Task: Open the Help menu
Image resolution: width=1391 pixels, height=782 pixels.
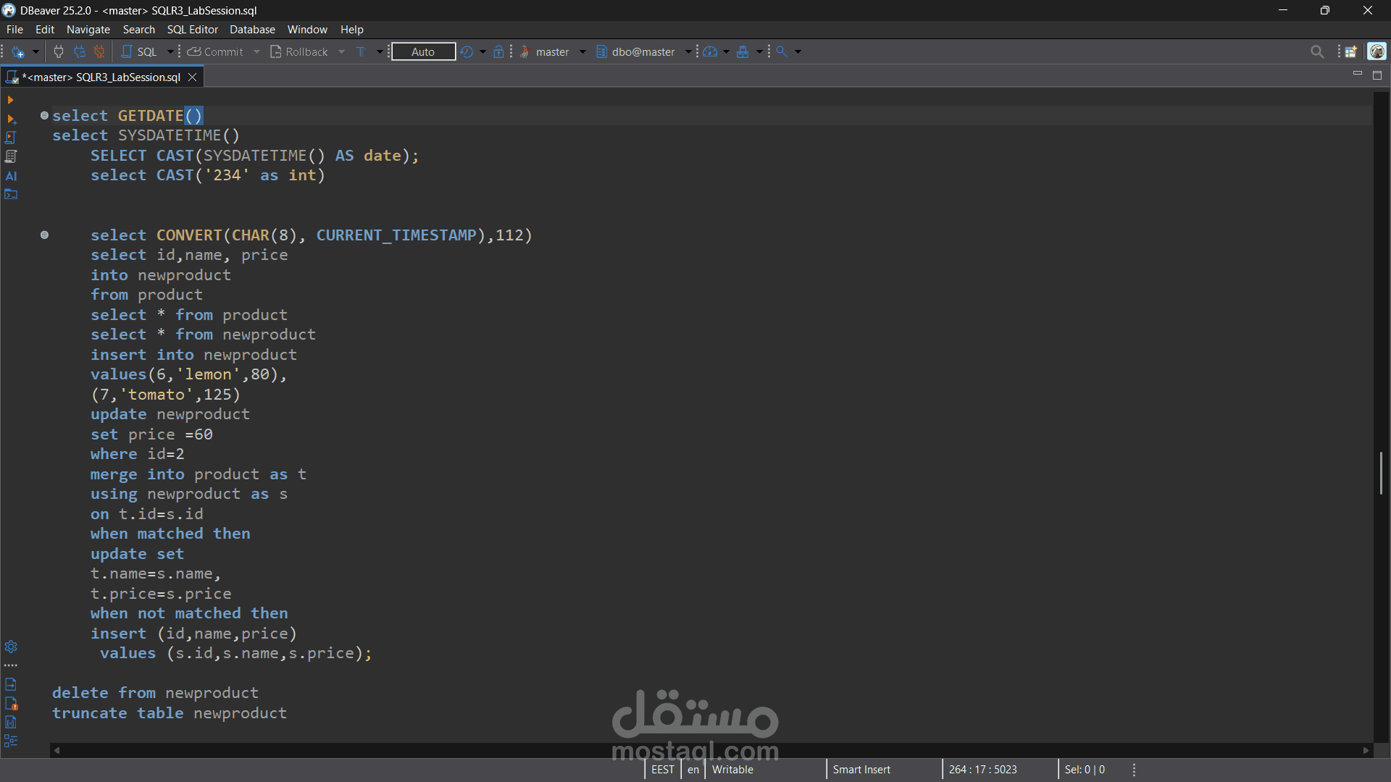Action: pyautogui.click(x=352, y=30)
